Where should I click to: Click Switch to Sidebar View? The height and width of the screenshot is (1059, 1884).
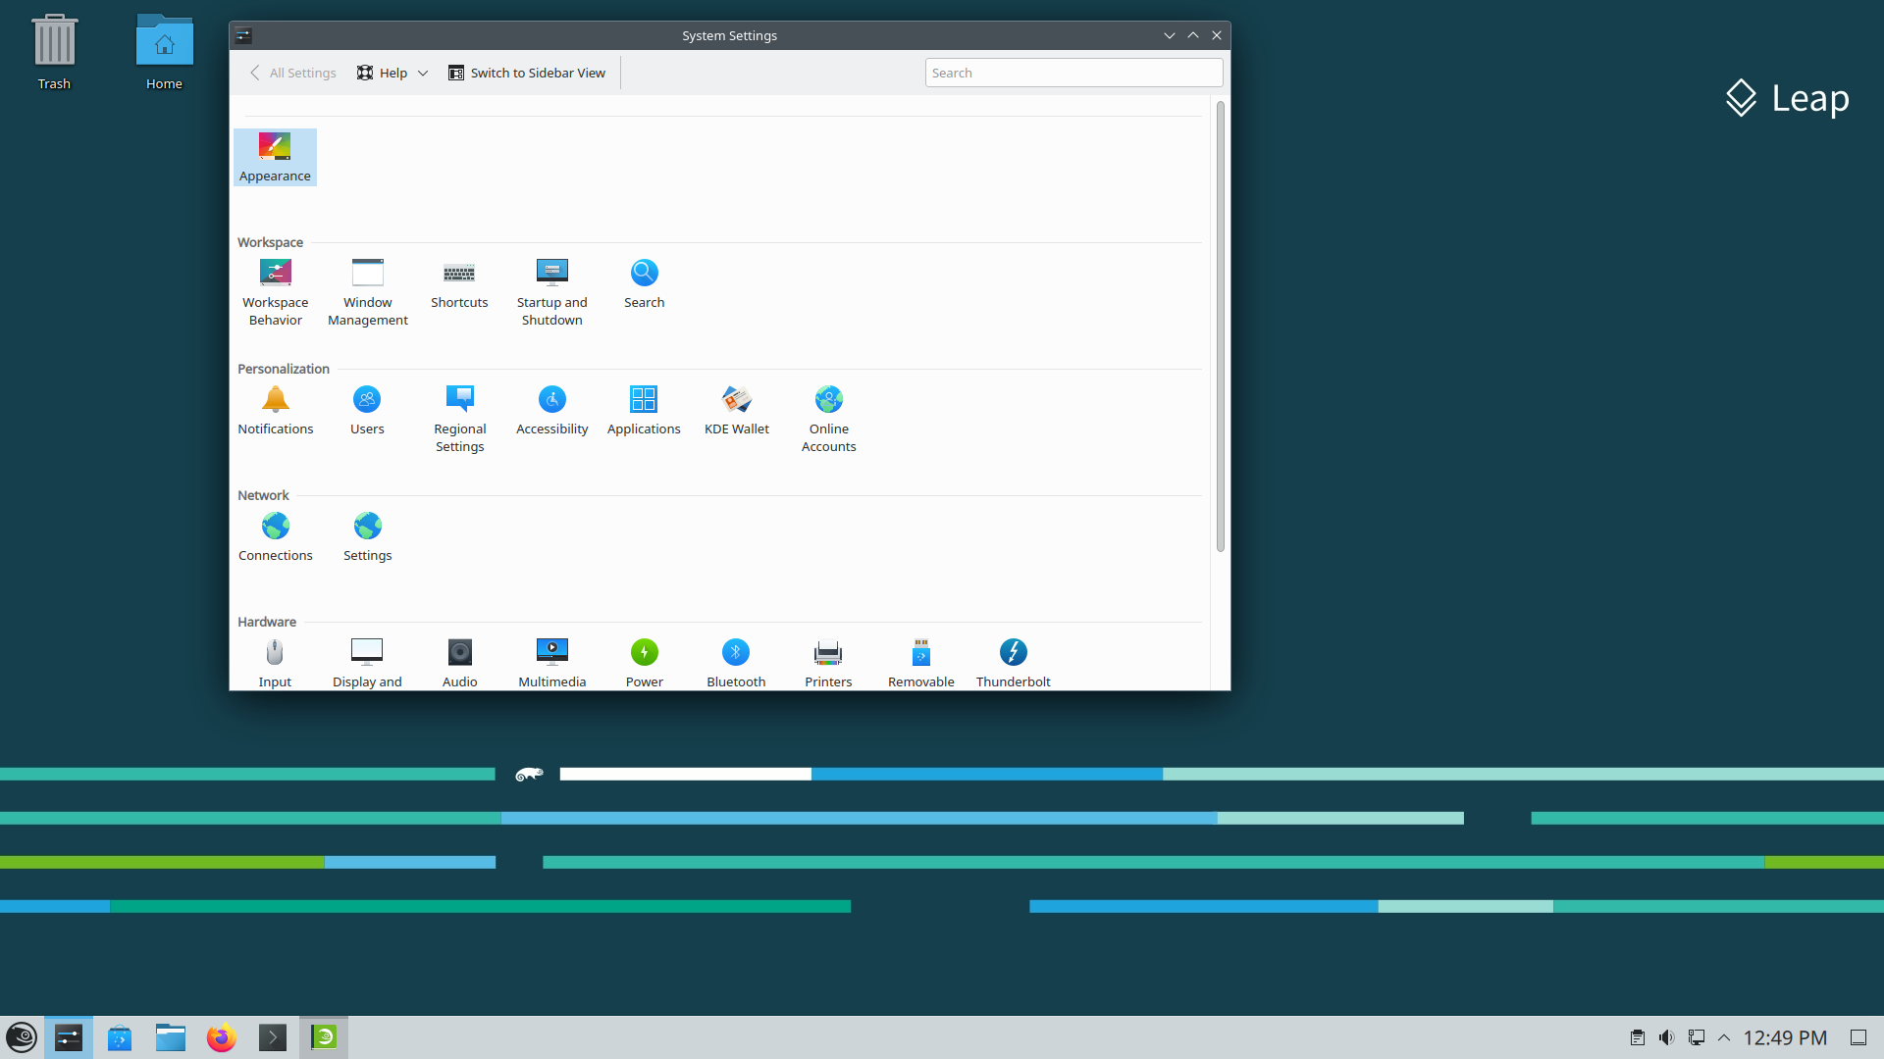pyautogui.click(x=527, y=73)
